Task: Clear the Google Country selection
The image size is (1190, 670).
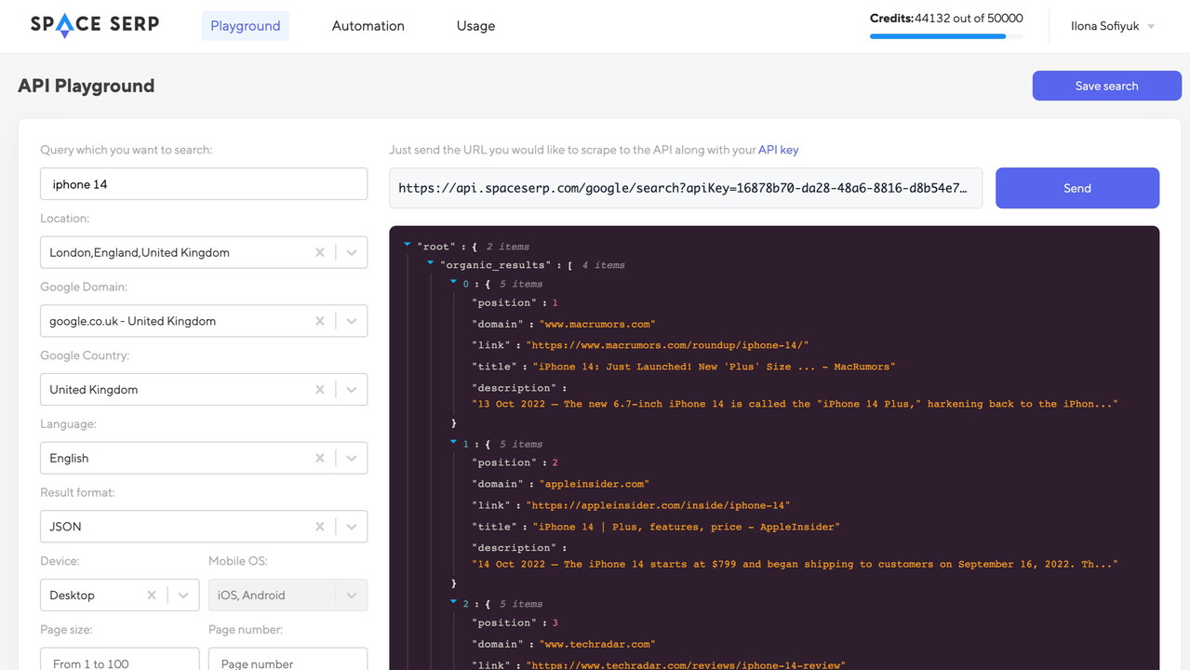Action: [x=319, y=390]
